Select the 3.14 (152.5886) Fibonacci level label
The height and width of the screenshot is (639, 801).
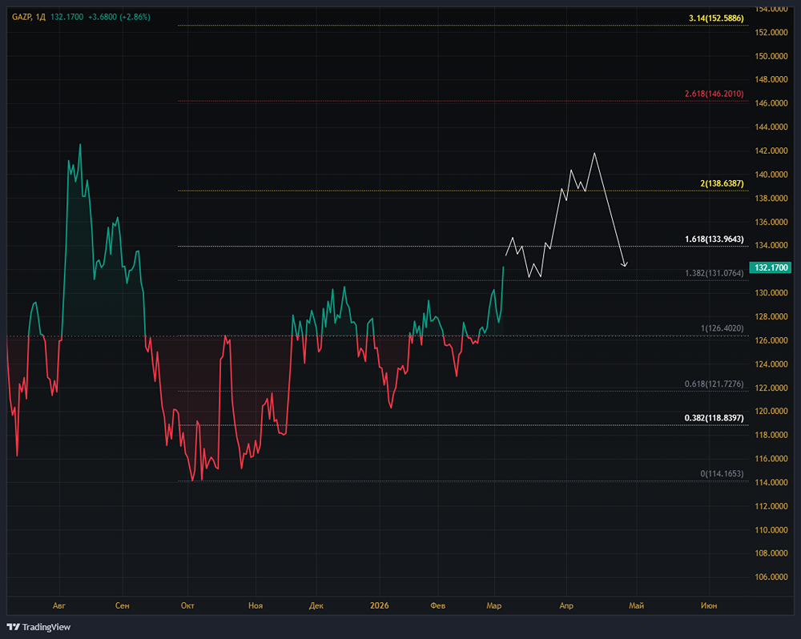[716, 18]
